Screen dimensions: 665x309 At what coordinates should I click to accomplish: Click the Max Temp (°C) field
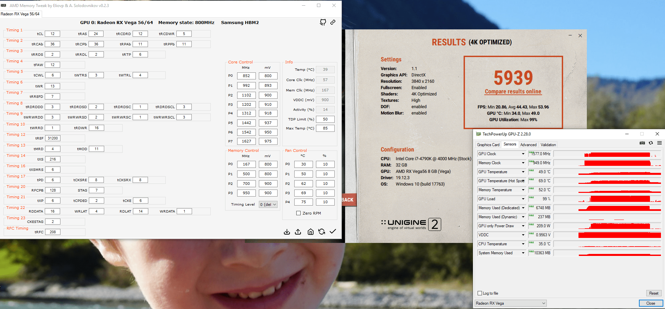[x=325, y=128]
